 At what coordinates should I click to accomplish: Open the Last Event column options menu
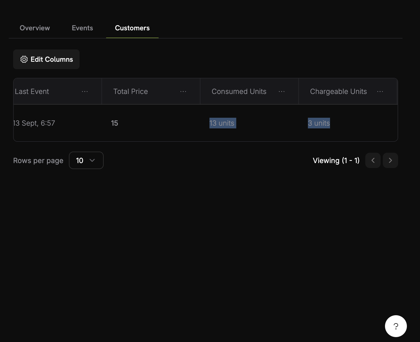85,92
